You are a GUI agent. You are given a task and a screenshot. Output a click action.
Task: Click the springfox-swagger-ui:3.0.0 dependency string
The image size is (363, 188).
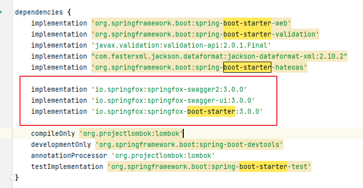coord(173,100)
